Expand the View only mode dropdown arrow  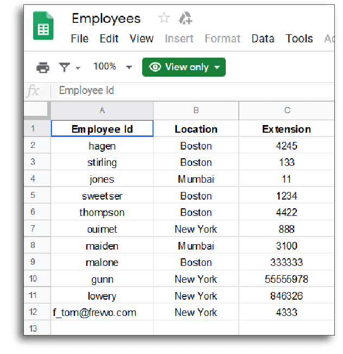click(217, 67)
